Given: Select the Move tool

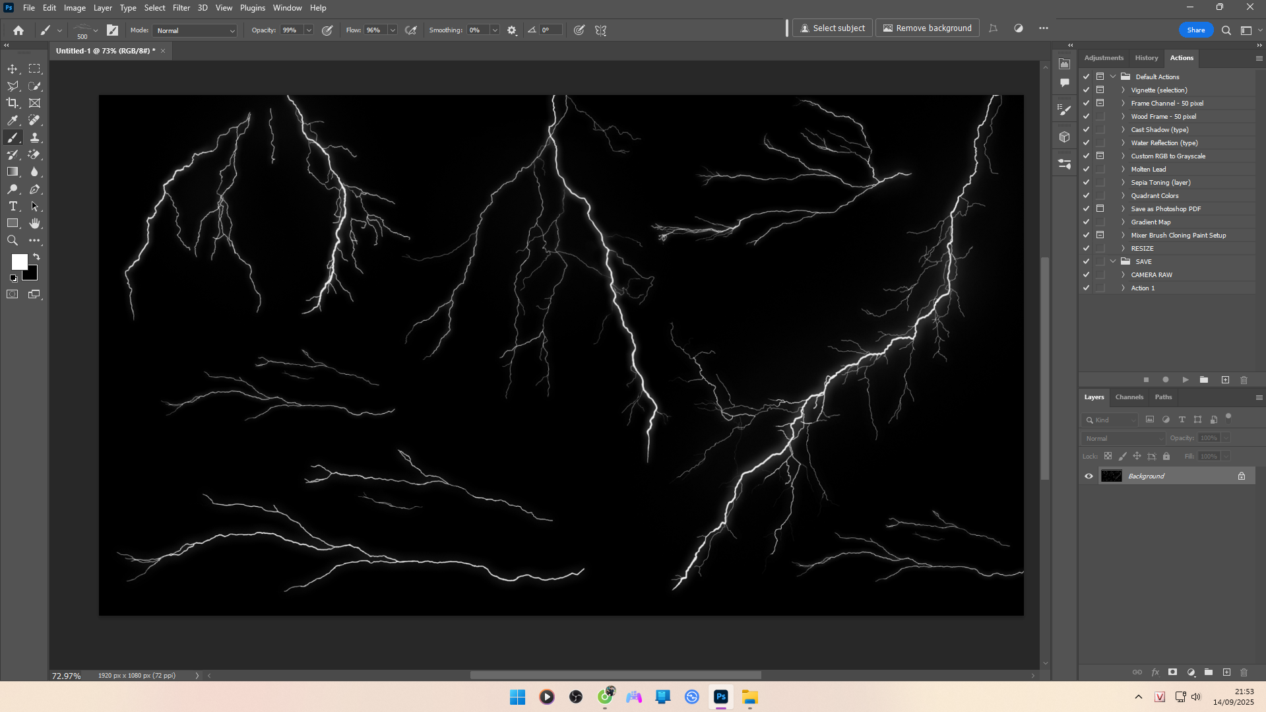Looking at the screenshot, I should click(13, 69).
